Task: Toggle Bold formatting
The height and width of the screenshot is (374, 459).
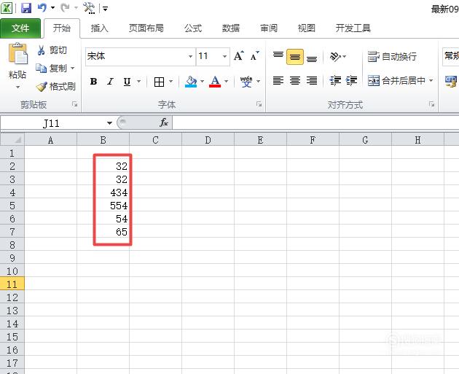Action: click(94, 82)
